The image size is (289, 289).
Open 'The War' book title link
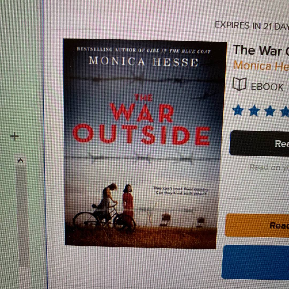coord(261,50)
